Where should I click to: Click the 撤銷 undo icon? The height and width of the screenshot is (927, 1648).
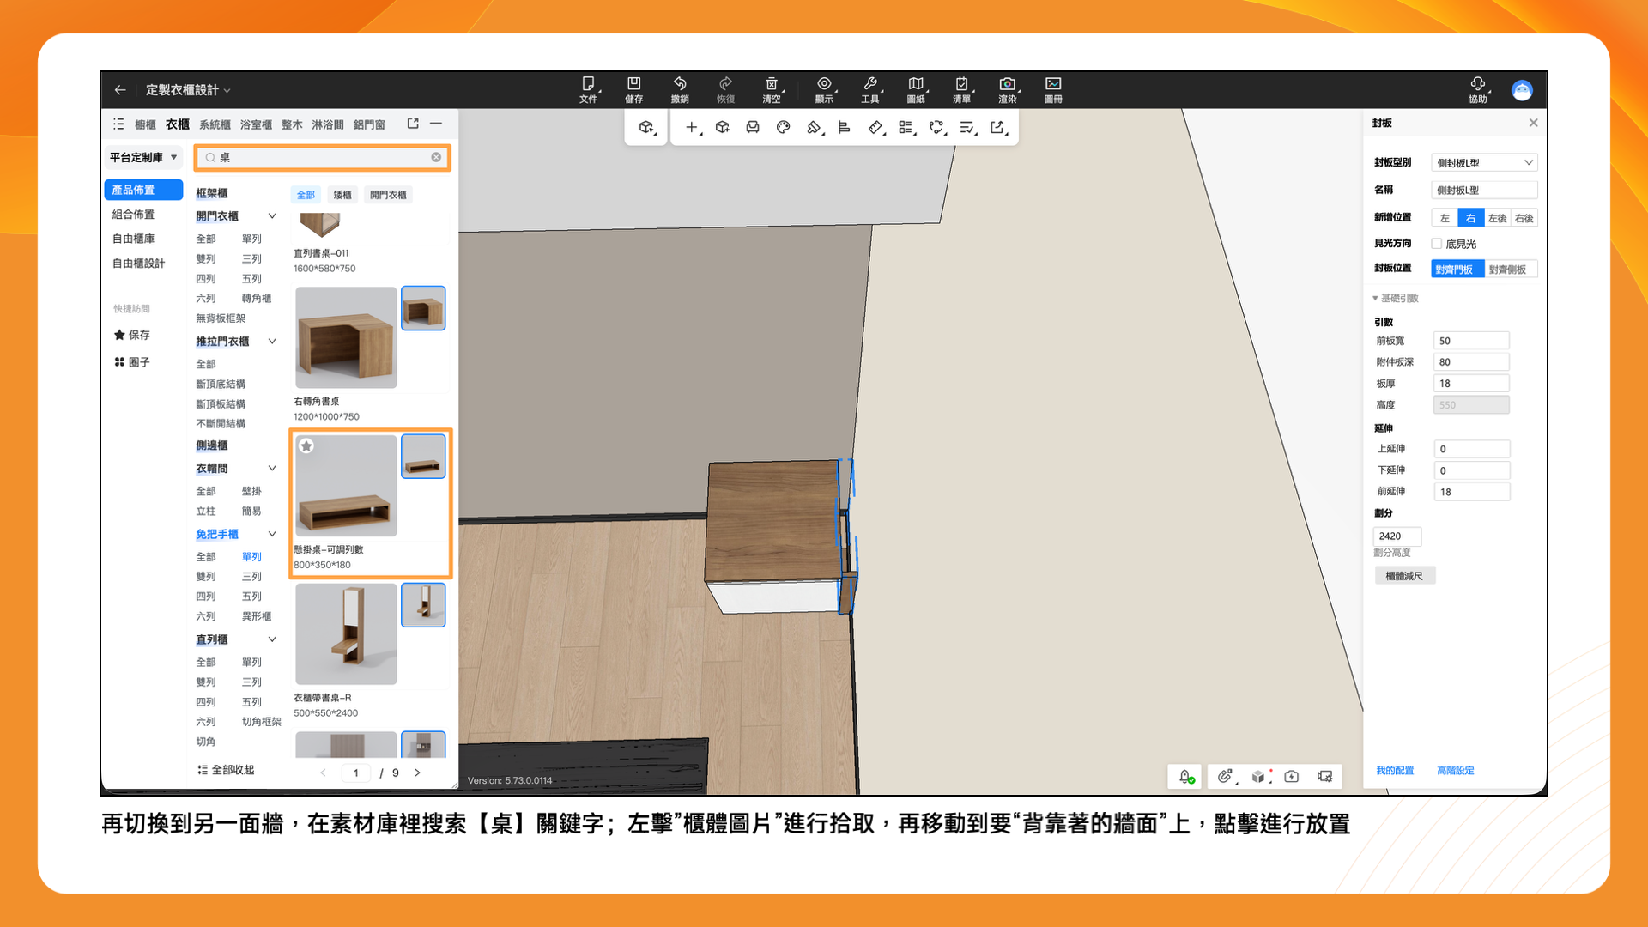click(680, 84)
